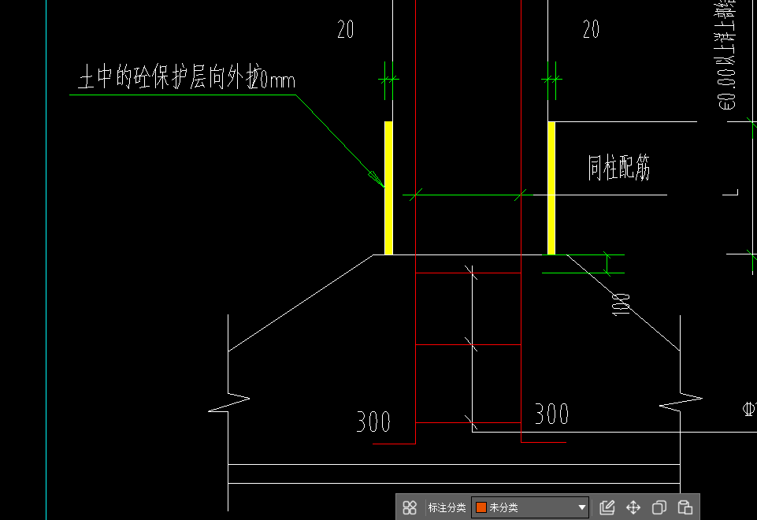Click the four-squares grid icon in annotation toolbar
The width and height of the screenshot is (757, 520).
[x=410, y=507]
